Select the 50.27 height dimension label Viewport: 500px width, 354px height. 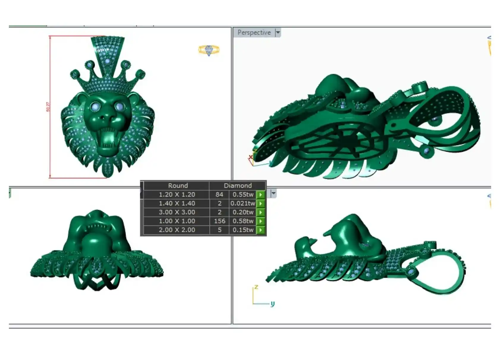point(48,107)
